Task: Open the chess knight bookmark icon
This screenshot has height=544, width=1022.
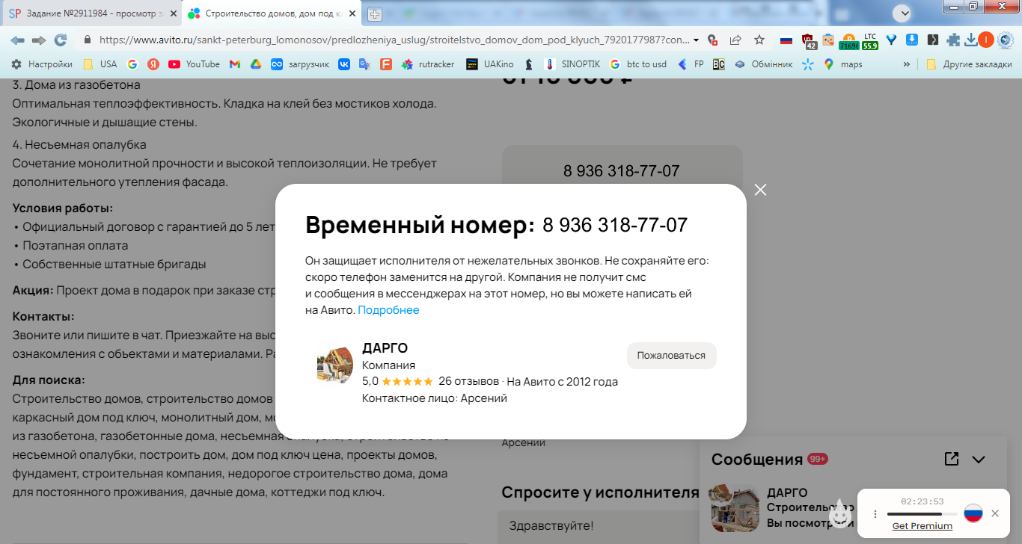Action: coord(529,64)
